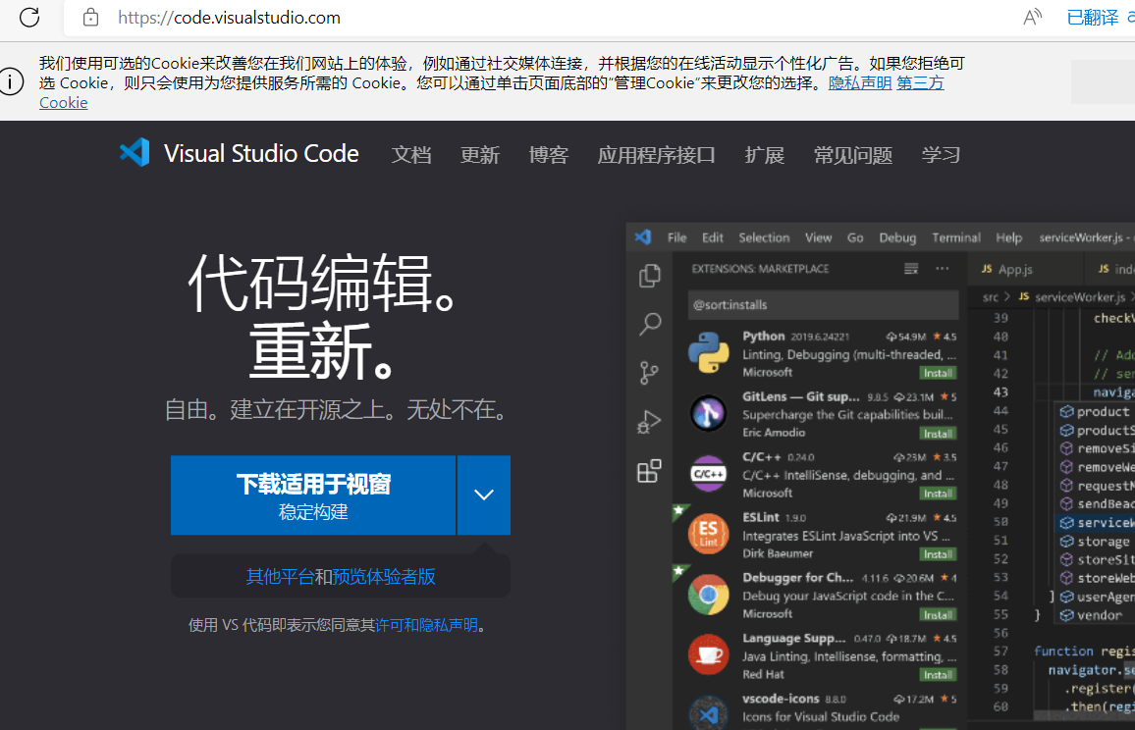
Task: Click the cookie notice info icon
Action: tap(11, 81)
